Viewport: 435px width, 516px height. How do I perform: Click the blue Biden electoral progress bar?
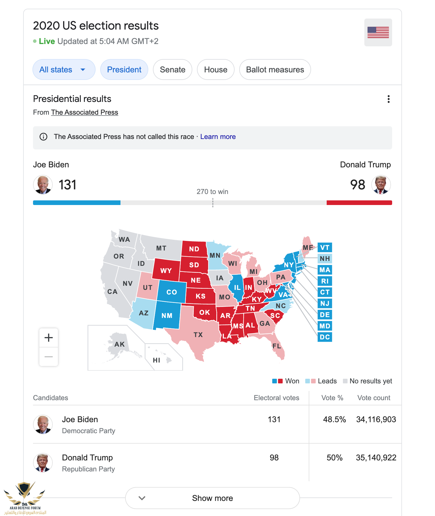pyautogui.click(x=77, y=203)
